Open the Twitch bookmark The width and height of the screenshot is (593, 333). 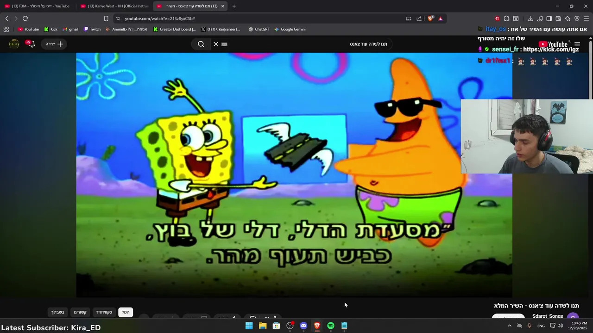pos(92,29)
